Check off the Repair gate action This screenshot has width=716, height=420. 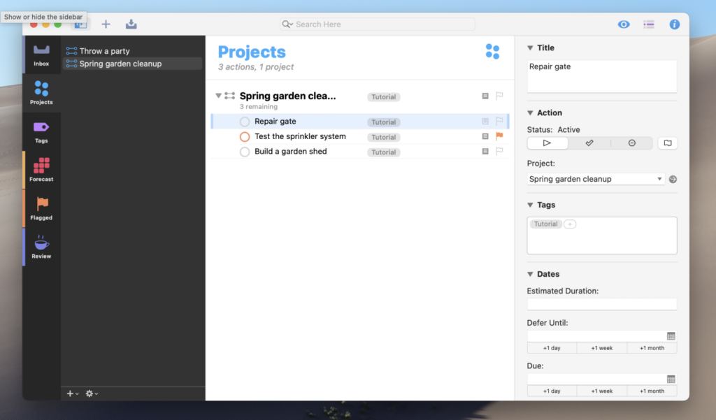pyautogui.click(x=245, y=122)
